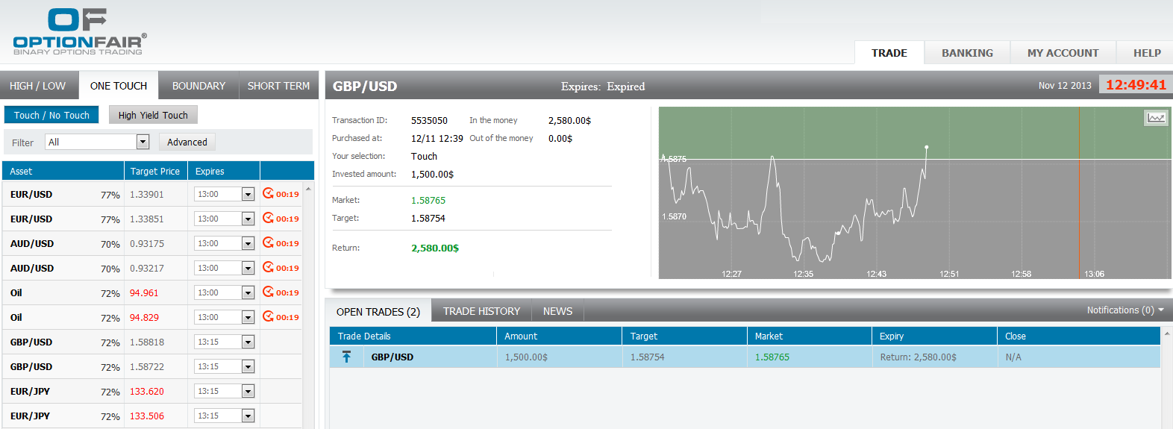Click the chart view icon on graph
This screenshot has width=1173, height=429.
pyautogui.click(x=1156, y=118)
